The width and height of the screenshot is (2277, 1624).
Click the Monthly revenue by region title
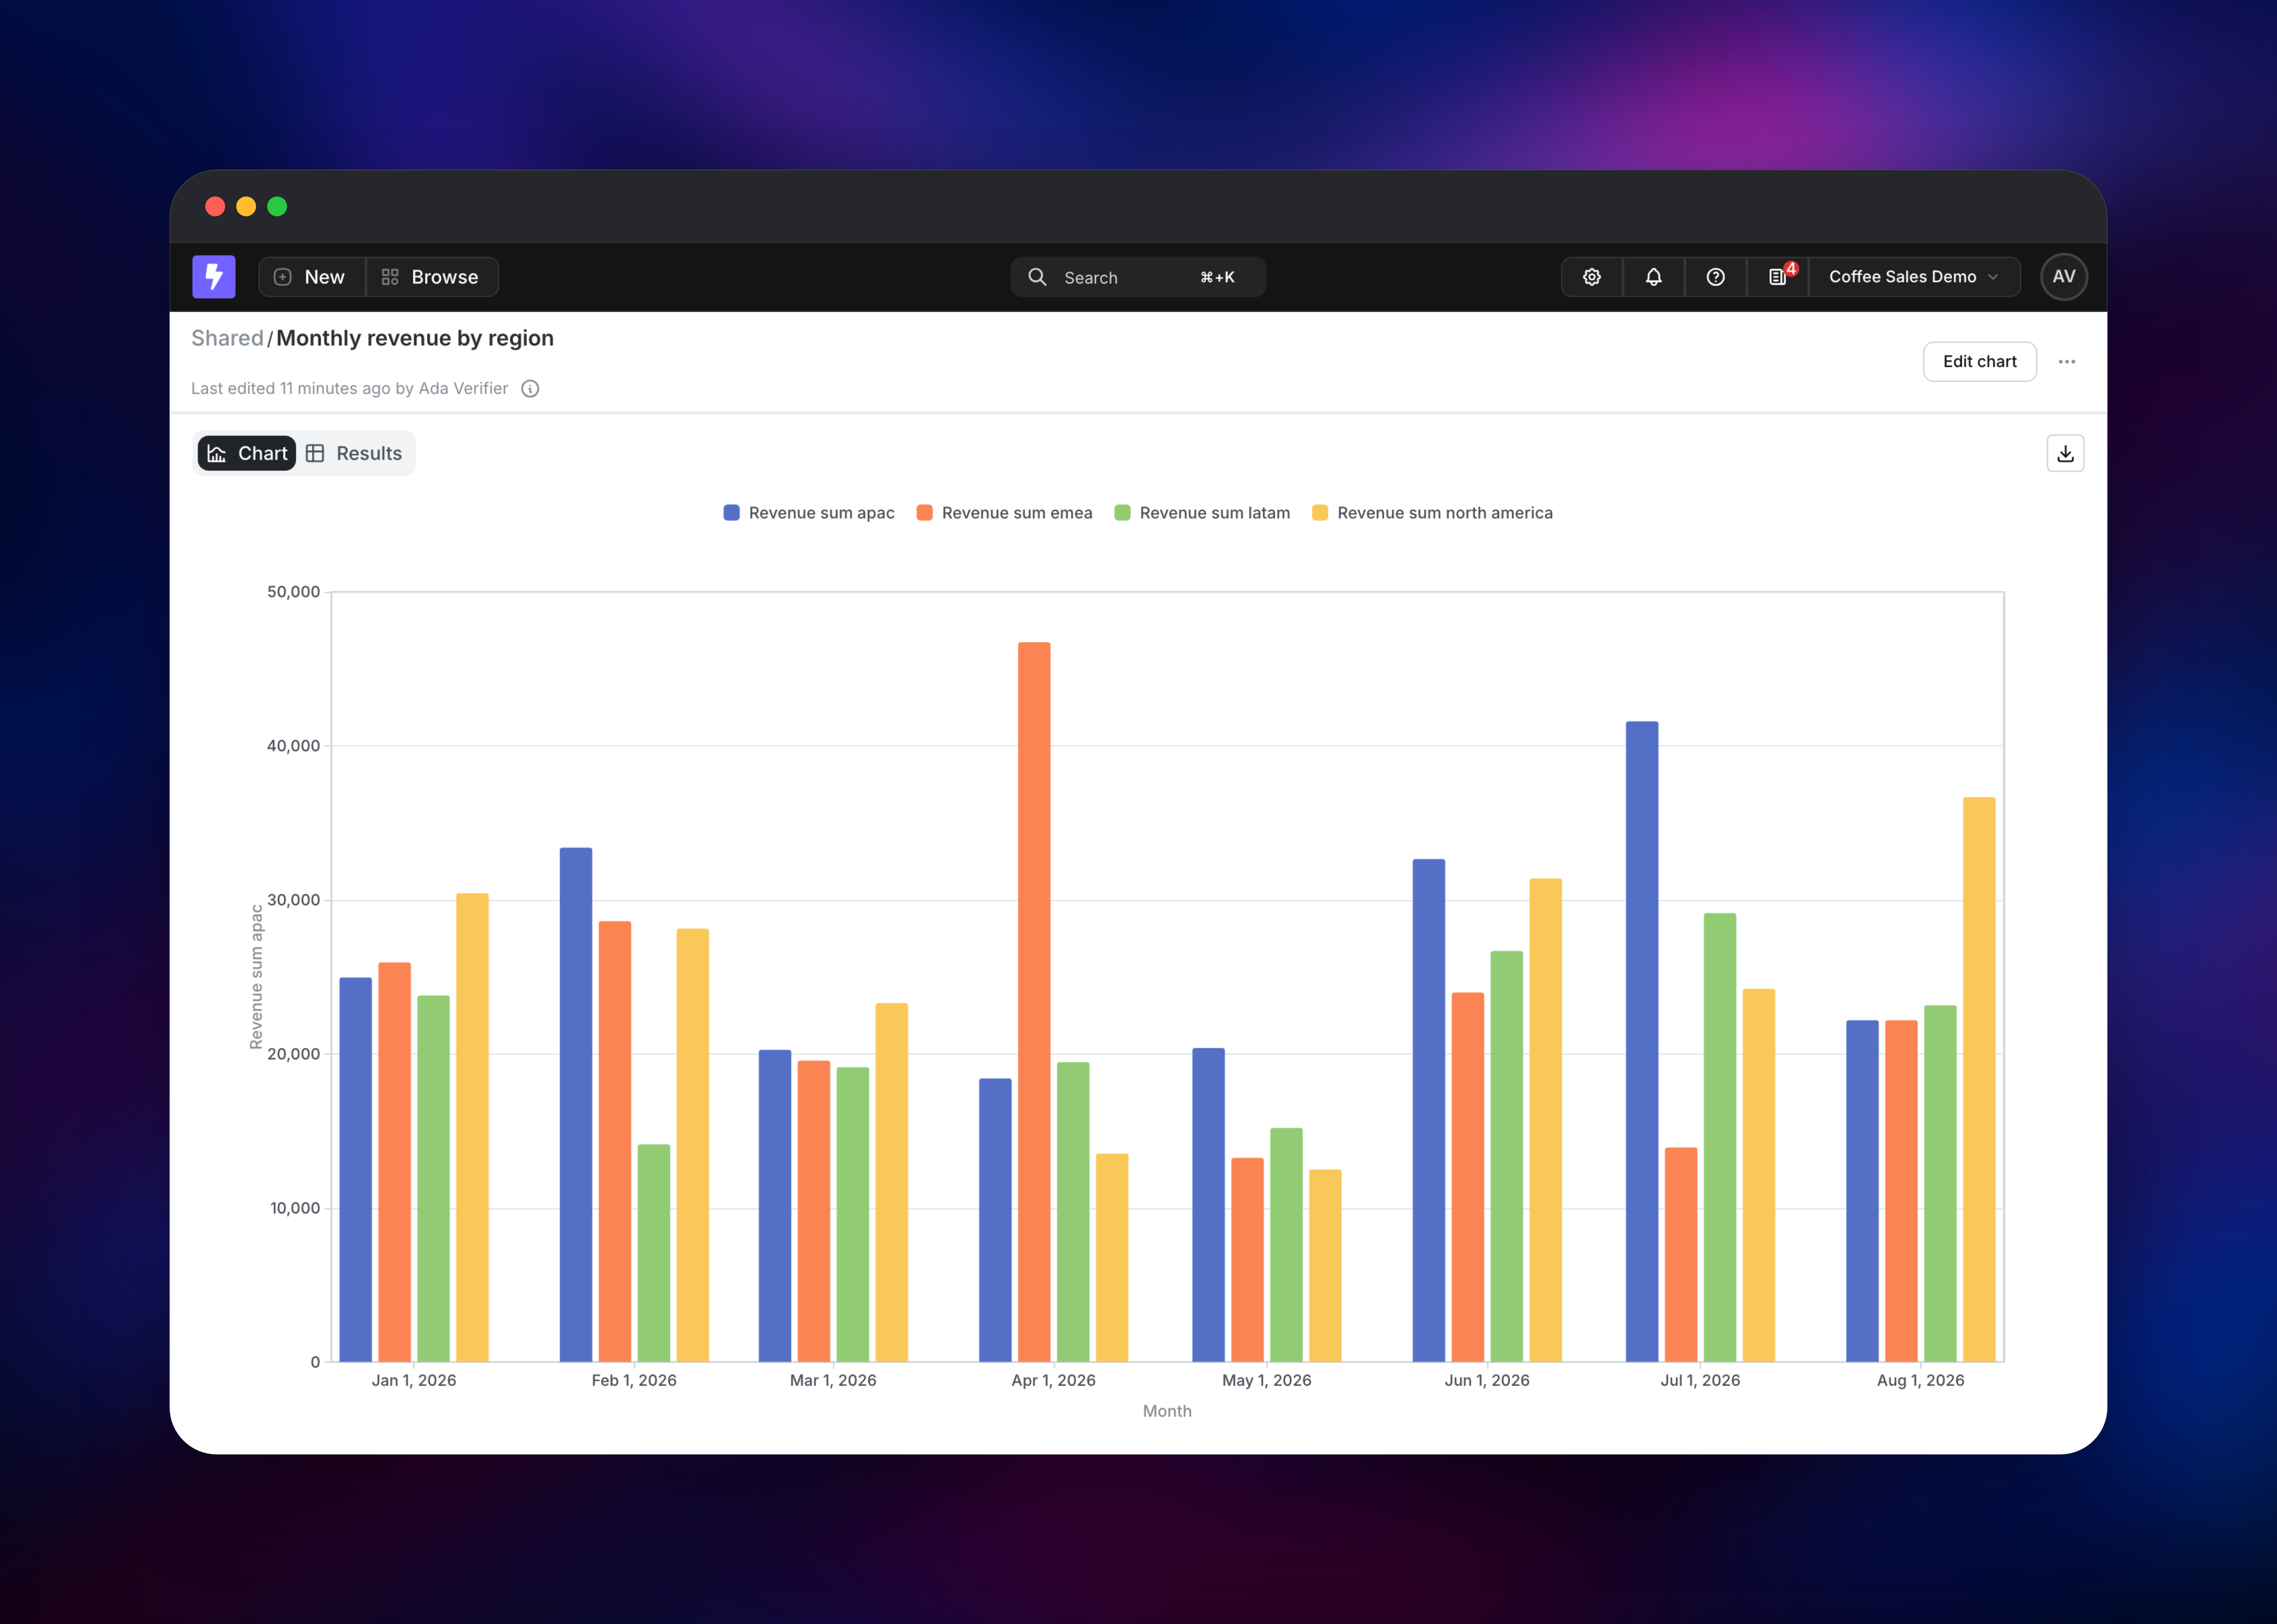[415, 338]
